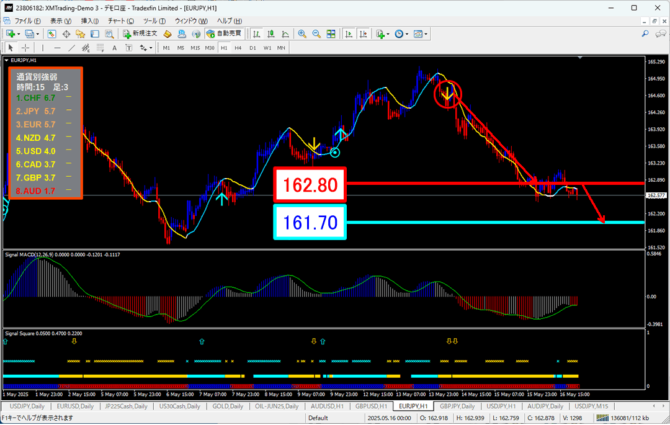Expand the Profiles dropdown arrow
Image resolution: width=670 pixels, height=425 pixels.
[x=38, y=34]
